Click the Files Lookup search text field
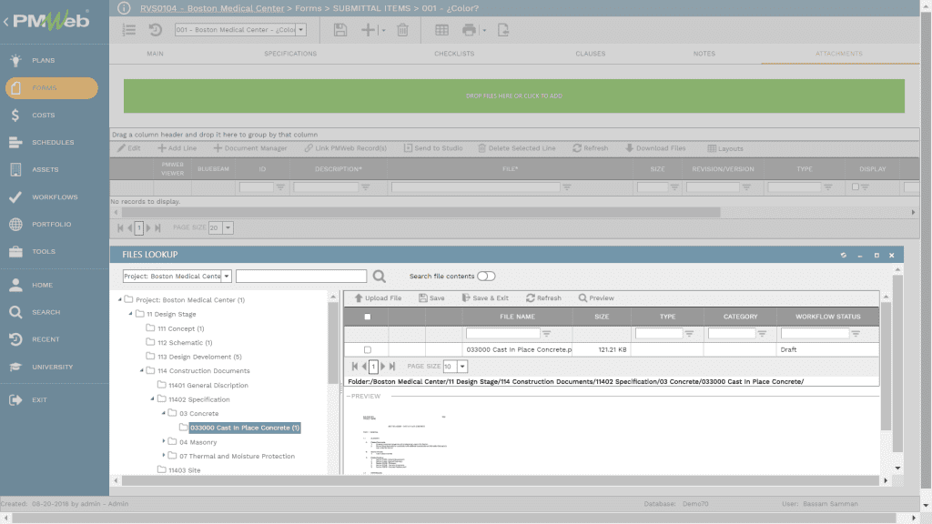932x524 pixels. pos(301,277)
